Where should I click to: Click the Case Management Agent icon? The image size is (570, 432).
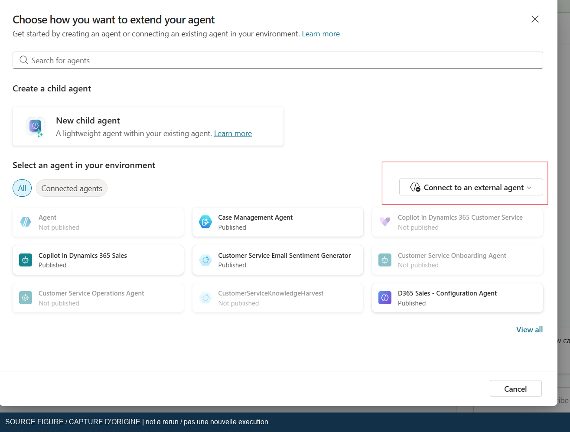point(205,222)
